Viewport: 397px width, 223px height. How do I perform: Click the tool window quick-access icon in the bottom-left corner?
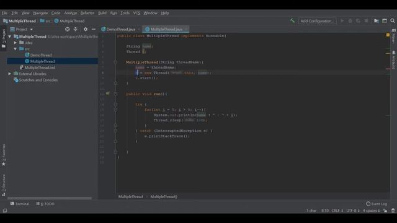click(5, 211)
